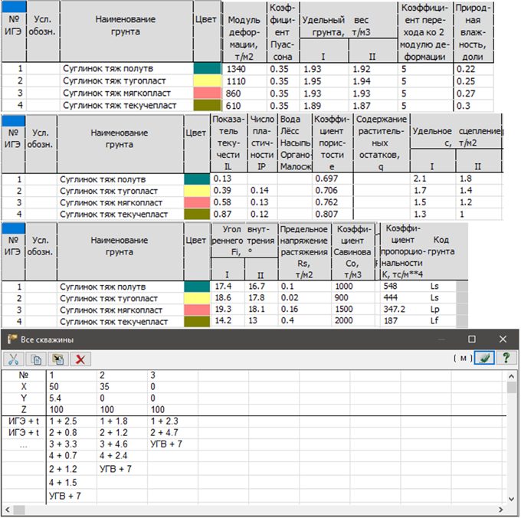This screenshot has height=518, width=521.
Task: Select the Savinov coefficient cell 2000
Action: tap(353, 320)
